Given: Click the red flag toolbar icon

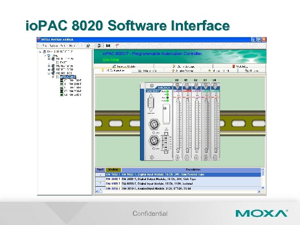Looking at the screenshot, I should (117, 45).
